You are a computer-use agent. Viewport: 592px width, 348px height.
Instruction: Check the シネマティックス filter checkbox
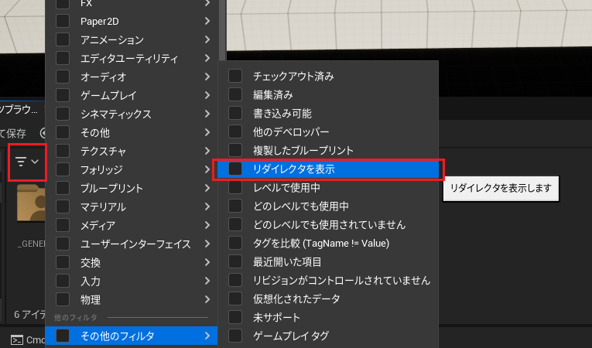tap(63, 114)
